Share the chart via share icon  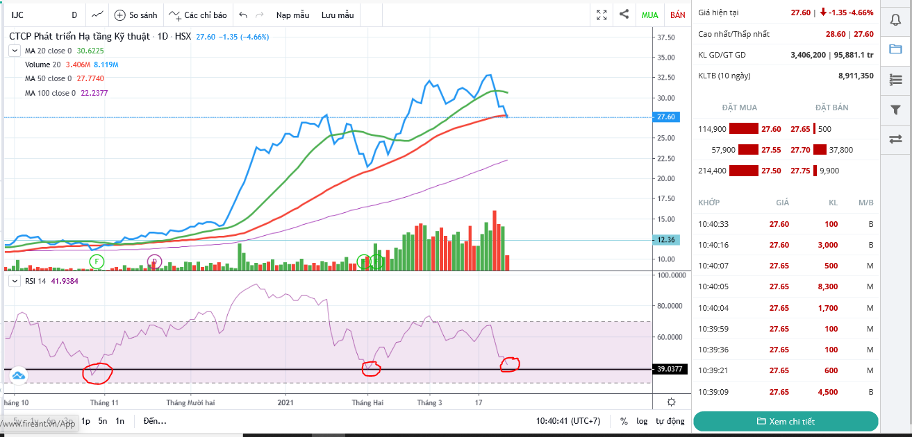[624, 14]
